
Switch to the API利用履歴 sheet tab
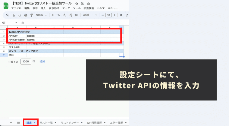tap(94, 123)
